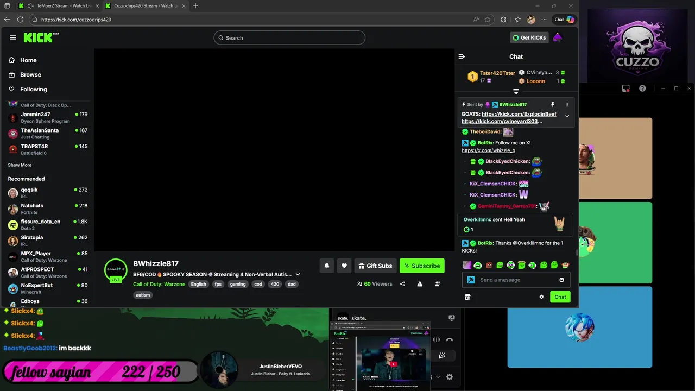695x391 pixels.
Task: Open the Kick hamburger sidebar menu
Action: (x=13, y=37)
